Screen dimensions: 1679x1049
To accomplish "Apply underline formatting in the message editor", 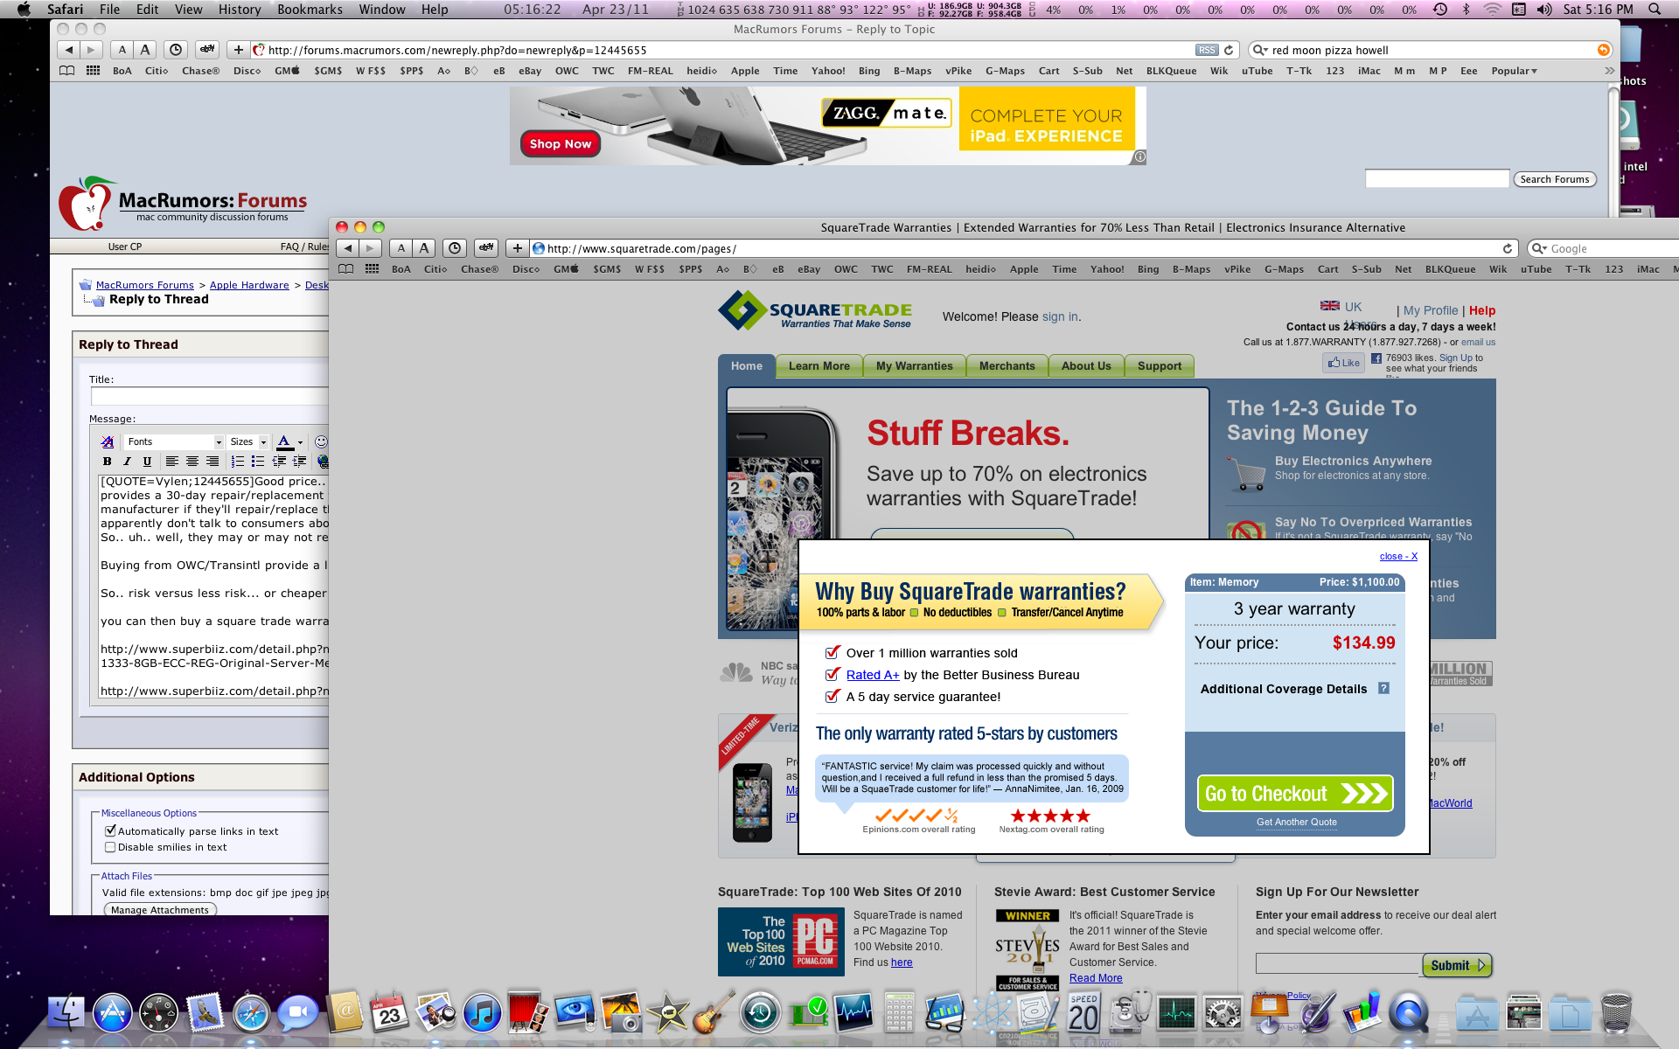I will click(x=147, y=462).
